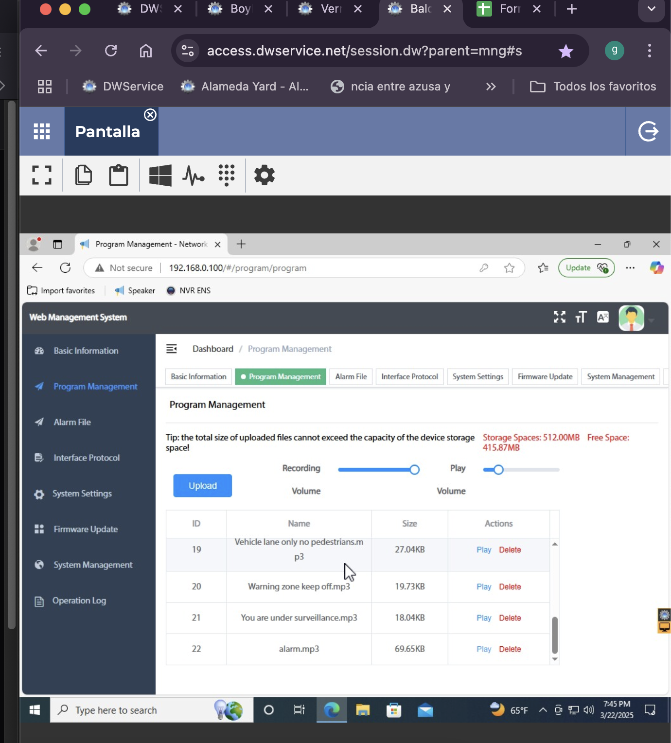Open the DWService apps grid menu
Image resolution: width=671 pixels, height=743 pixels.
pos(42,131)
